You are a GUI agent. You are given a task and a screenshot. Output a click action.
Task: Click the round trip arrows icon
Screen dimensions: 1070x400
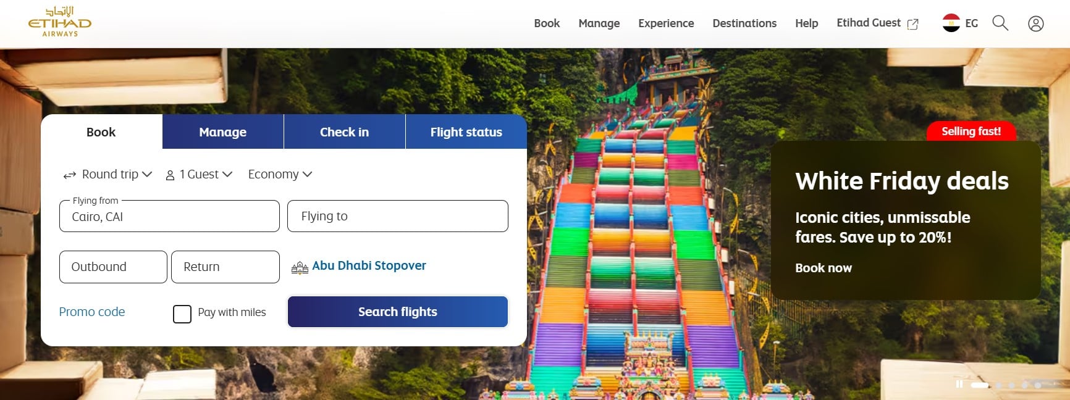[x=70, y=175]
